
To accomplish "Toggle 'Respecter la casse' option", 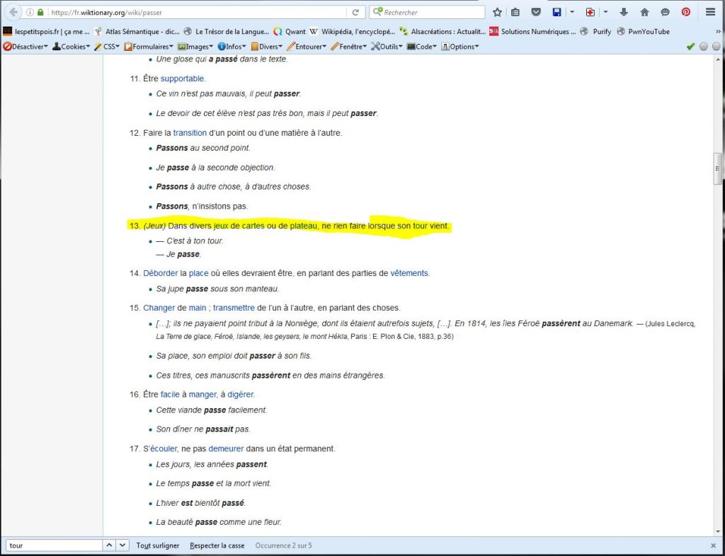I will 217,545.
